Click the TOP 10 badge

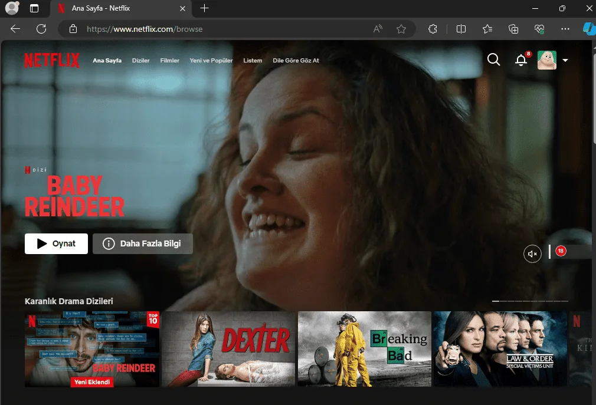tap(153, 319)
